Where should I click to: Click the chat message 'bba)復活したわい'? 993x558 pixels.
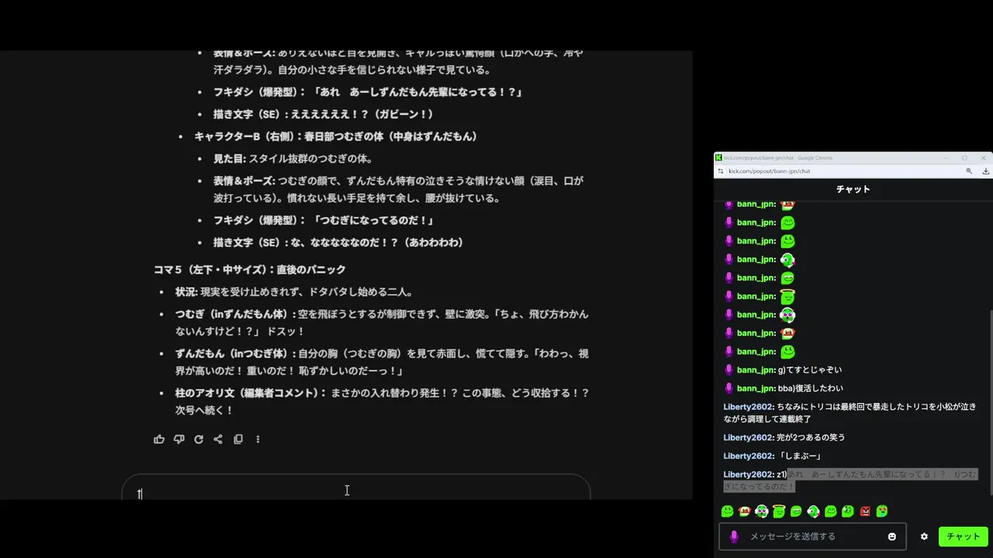point(811,388)
